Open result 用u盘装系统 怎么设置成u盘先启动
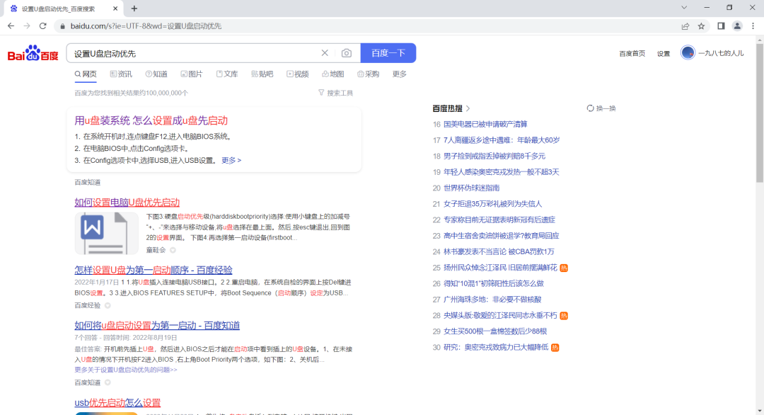This screenshot has width=764, height=415. point(151,120)
